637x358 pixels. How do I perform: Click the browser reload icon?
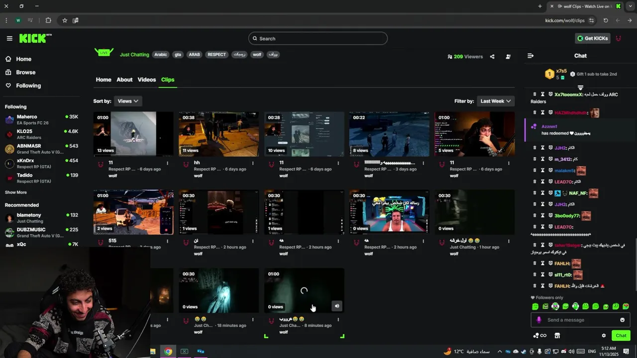[606, 20]
